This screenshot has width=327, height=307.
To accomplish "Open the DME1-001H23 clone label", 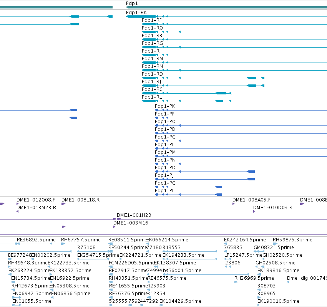I will [x=134, y=215].
